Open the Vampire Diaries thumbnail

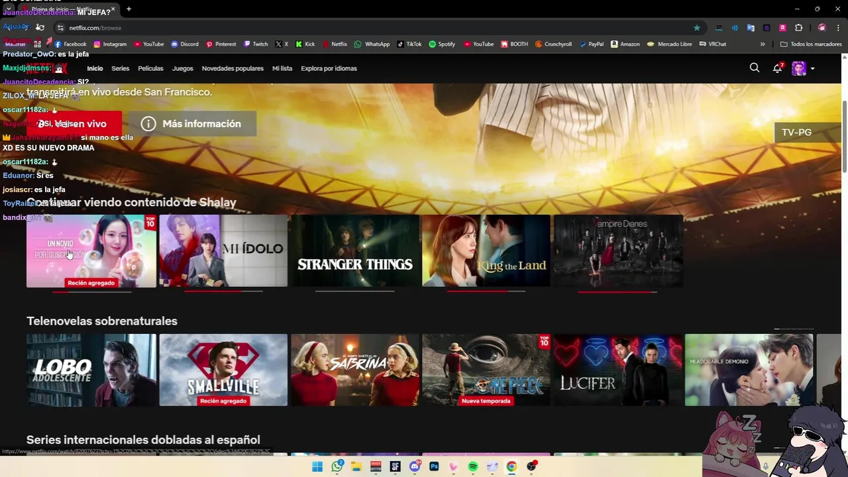[x=618, y=251]
